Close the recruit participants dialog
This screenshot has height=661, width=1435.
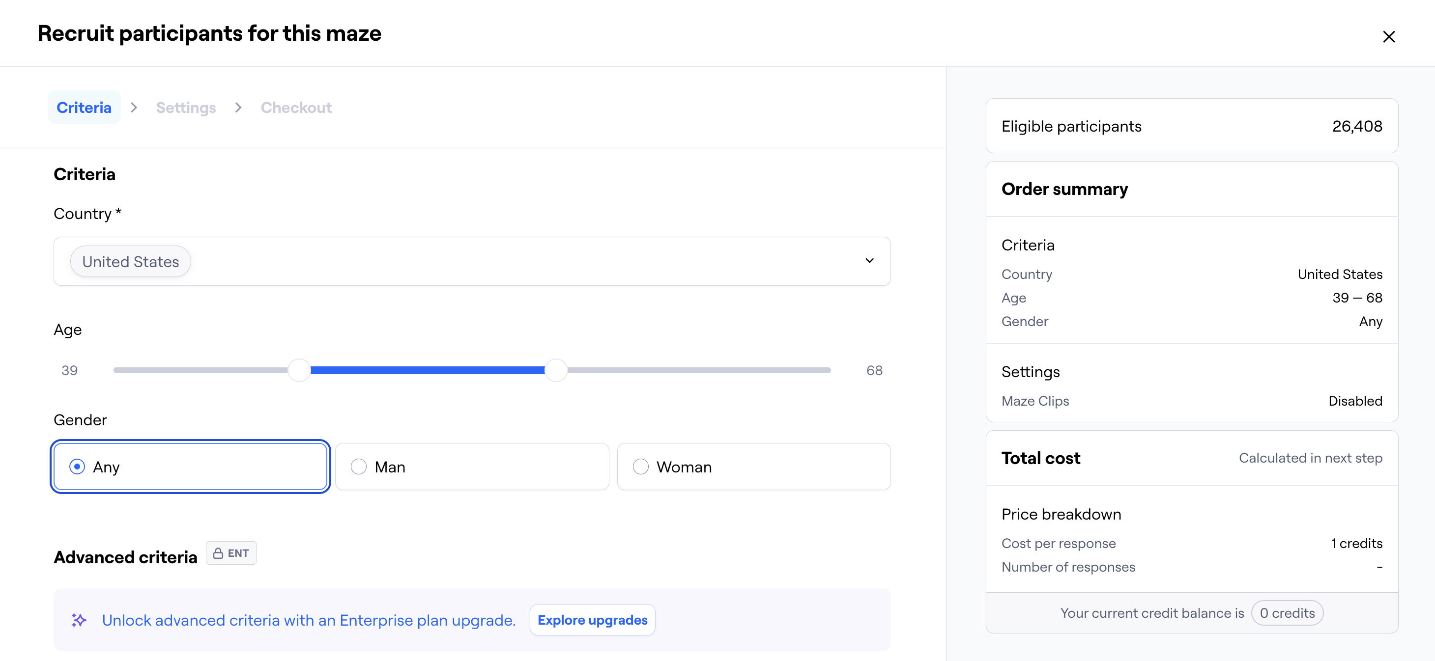[1388, 37]
